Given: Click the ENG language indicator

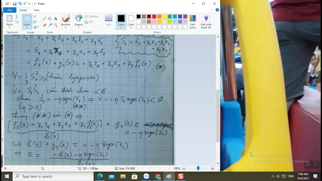Looking at the screenshot, I should 291,176.
